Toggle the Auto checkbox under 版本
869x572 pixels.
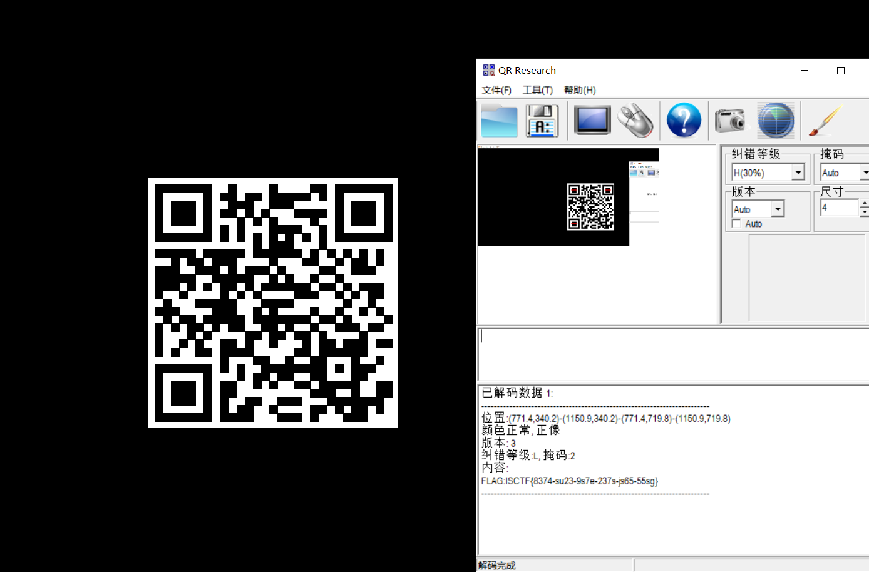pos(736,224)
